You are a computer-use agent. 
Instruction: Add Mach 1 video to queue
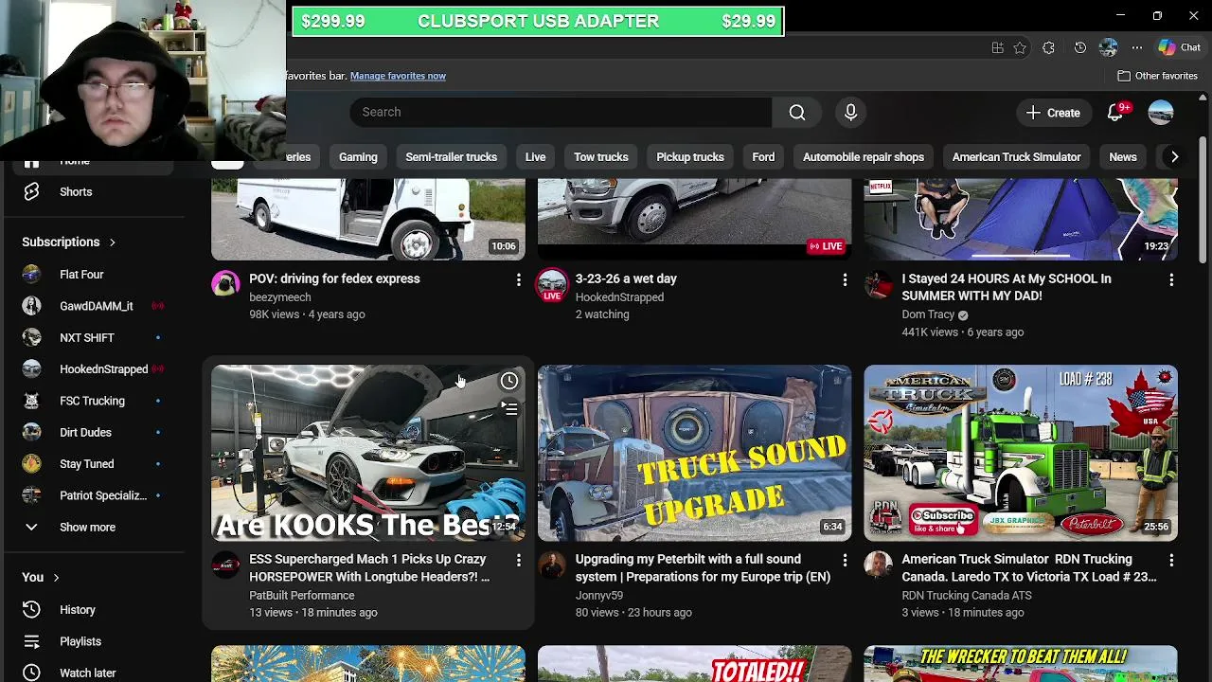tap(509, 409)
